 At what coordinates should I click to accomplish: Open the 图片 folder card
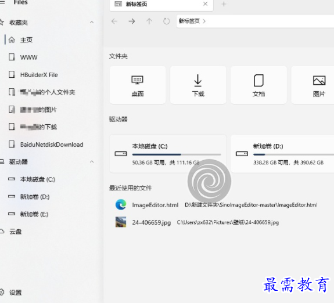pyautogui.click(x=313, y=85)
